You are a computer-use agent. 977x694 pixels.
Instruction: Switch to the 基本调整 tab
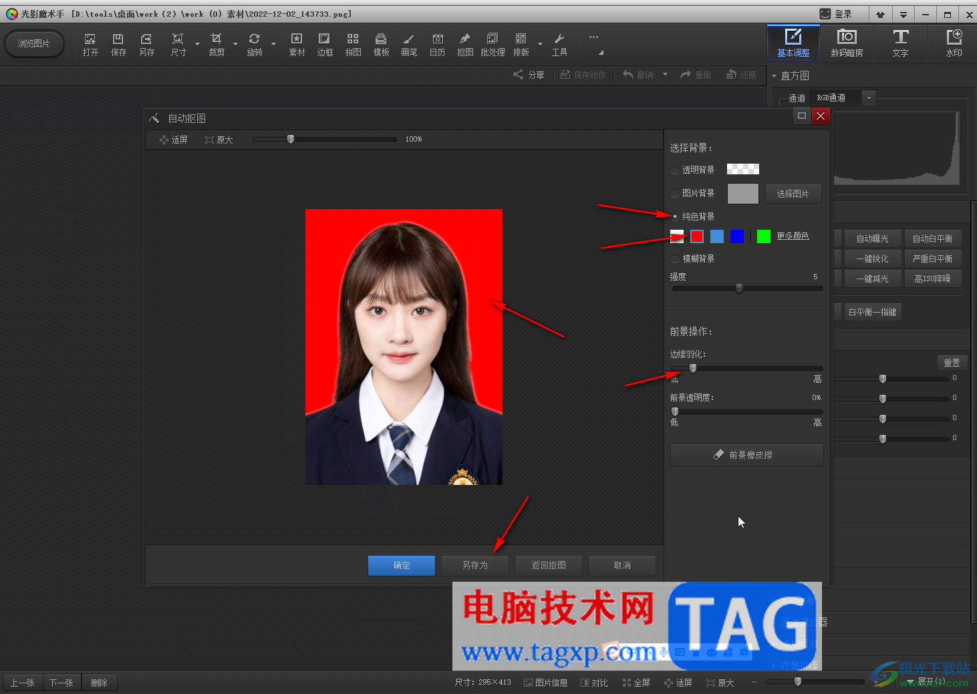(793, 43)
